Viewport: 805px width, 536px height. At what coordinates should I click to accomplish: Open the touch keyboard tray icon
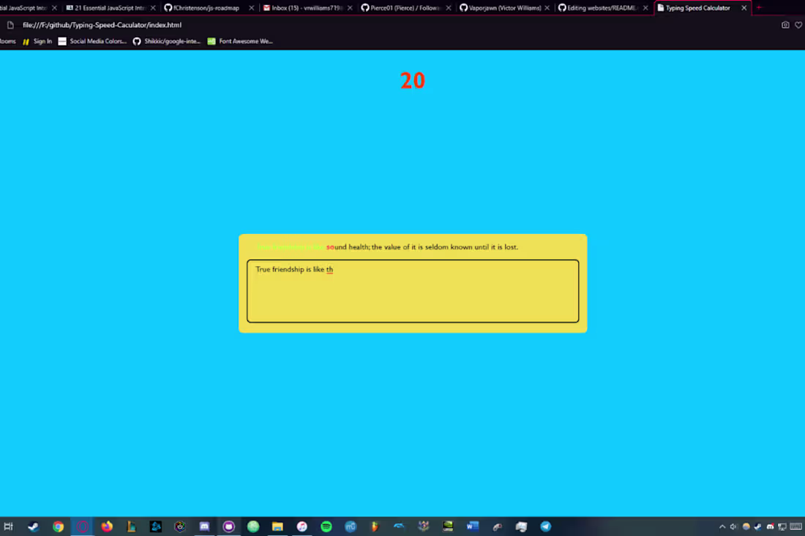tap(795, 526)
